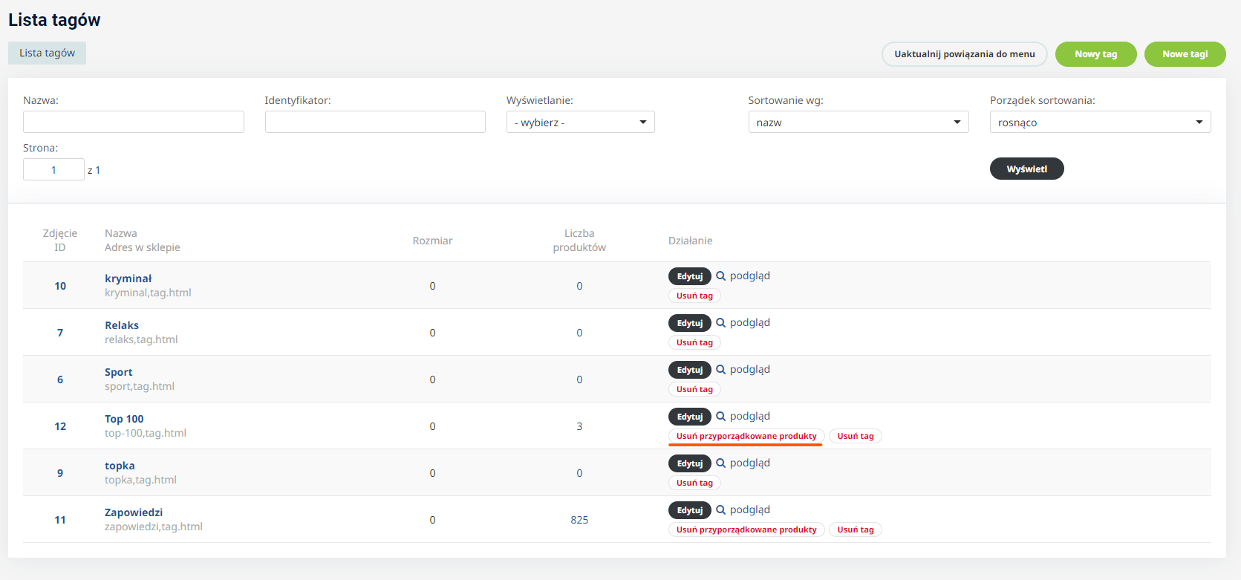The image size is (1241, 580).
Task: Remove assigned products from Top 100 tag
Action: pos(746,436)
